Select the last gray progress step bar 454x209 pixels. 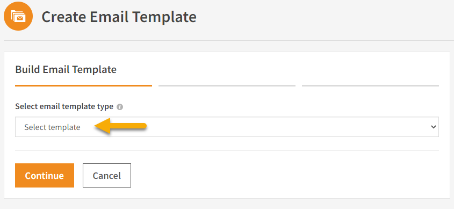pos(370,85)
